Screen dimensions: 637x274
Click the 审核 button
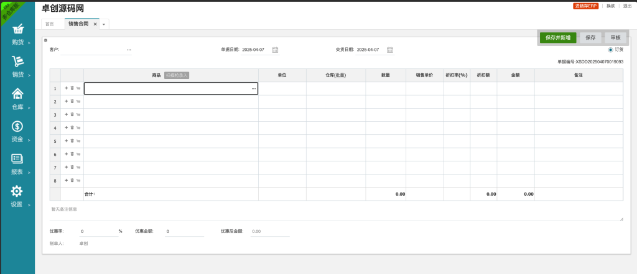615,38
